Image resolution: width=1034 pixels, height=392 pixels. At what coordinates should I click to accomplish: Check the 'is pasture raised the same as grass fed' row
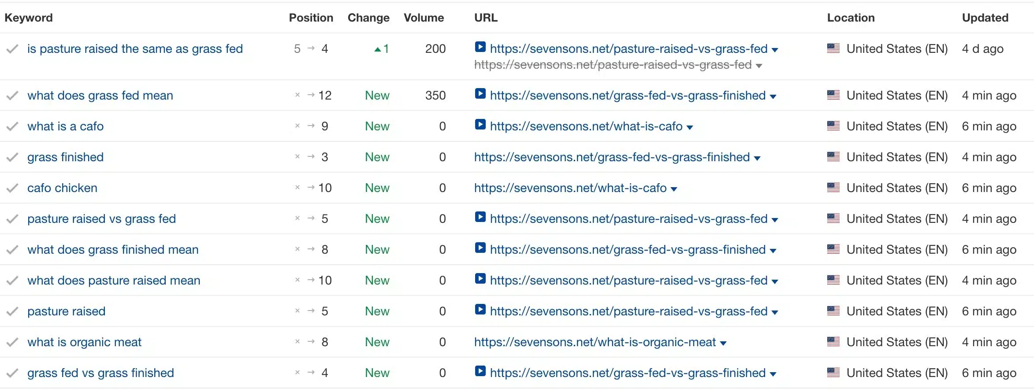tap(12, 49)
